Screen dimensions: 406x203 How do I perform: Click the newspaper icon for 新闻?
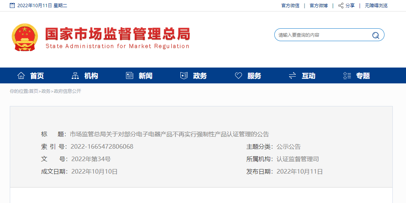coord(129,75)
